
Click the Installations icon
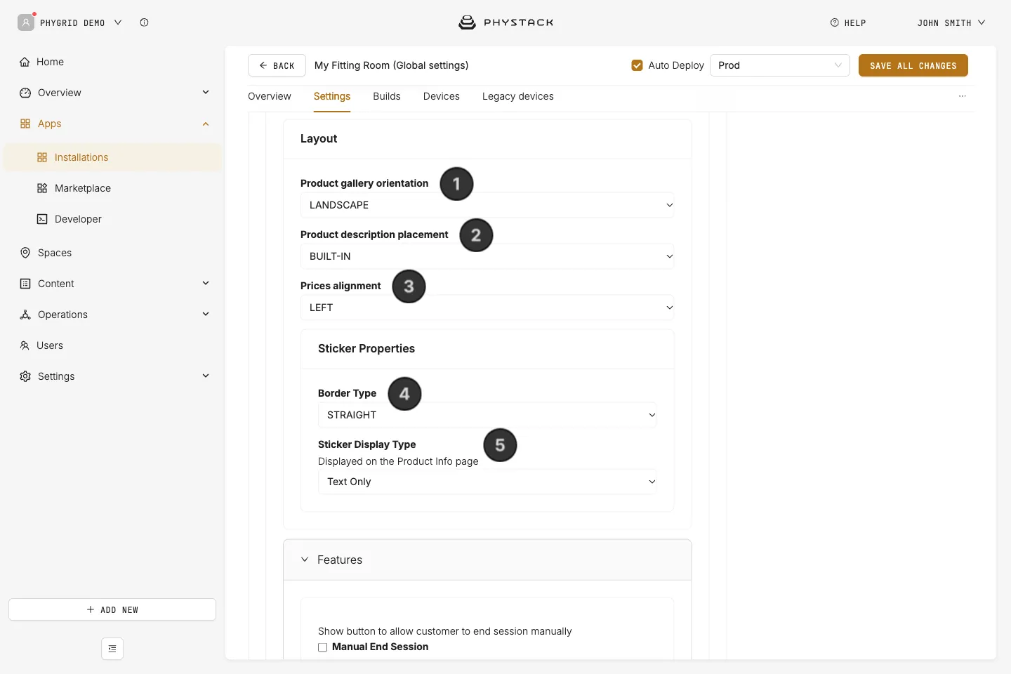click(x=42, y=157)
